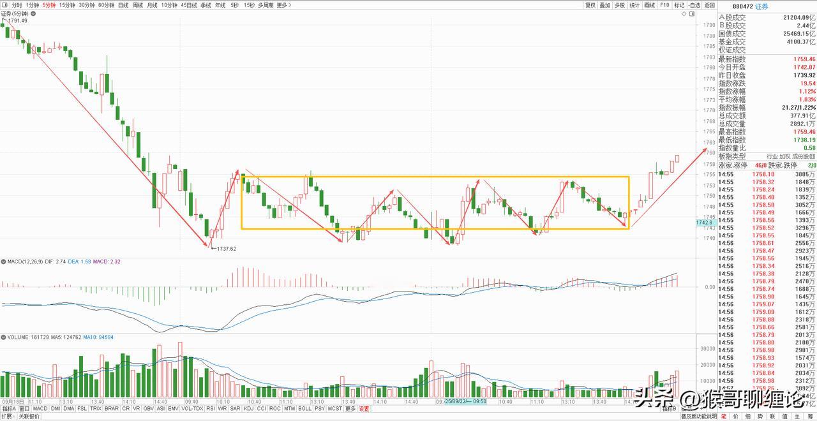Select the 窗口 tab in the indicator bar
Viewport: 817px width, 421px height.
[x=24, y=409]
